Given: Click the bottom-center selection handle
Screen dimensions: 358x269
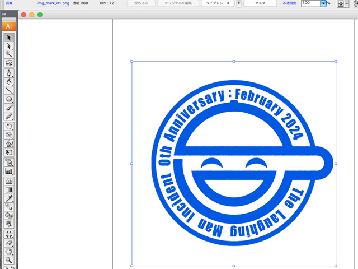Looking at the screenshot, I should click(234, 266).
